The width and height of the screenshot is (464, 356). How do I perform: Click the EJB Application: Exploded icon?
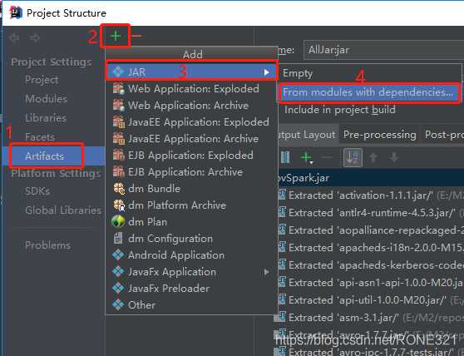pos(118,155)
